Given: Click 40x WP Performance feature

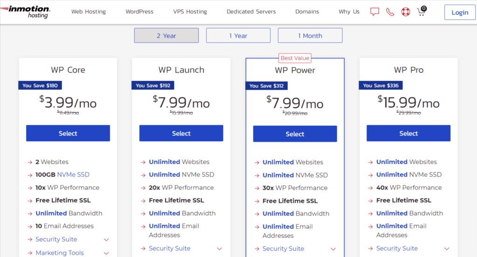Looking at the screenshot, I should [409, 188].
